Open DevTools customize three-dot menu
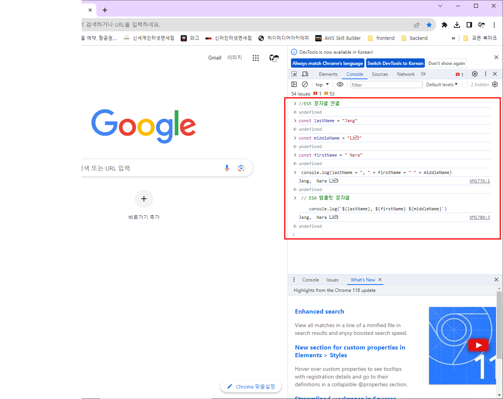 [x=486, y=74]
